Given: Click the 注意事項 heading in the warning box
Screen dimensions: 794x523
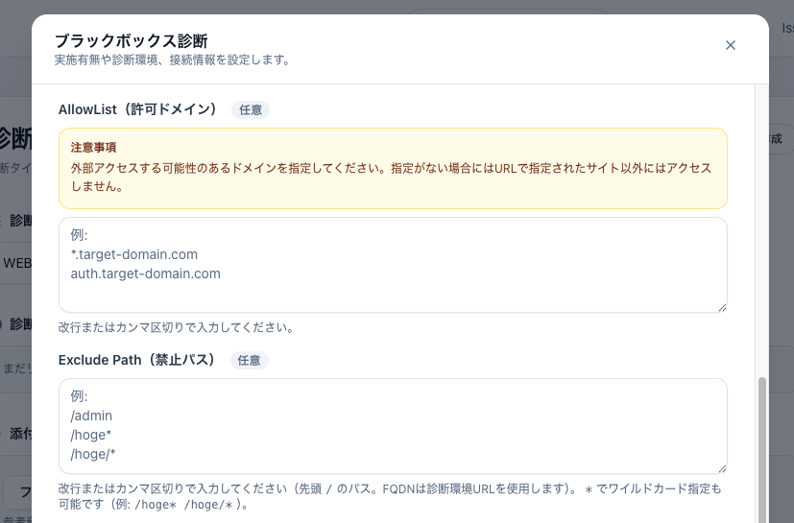Looking at the screenshot, I should (94, 148).
